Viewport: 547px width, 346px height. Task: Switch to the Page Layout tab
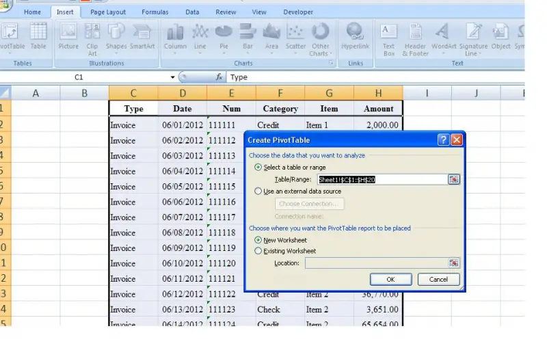(x=108, y=12)
